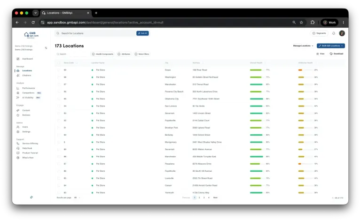This screenshot has height=221, width=361.
Task: Open Reviews star icon in sidebar
Action: [x=18, y=115]
